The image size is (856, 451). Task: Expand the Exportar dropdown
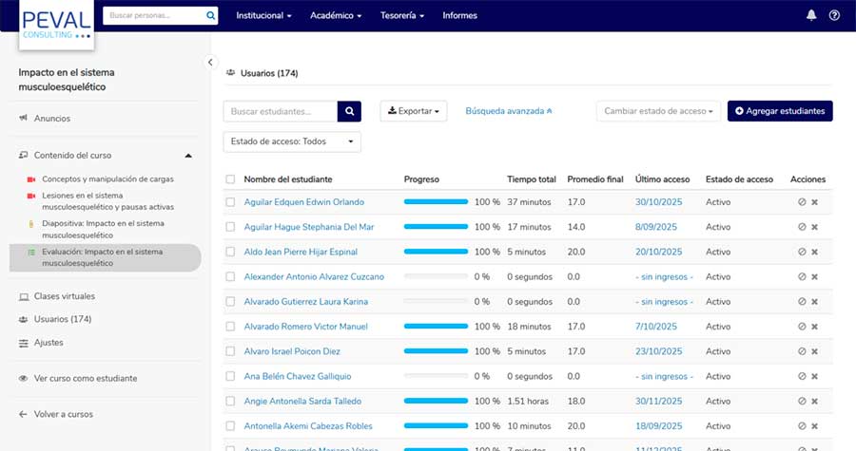[x=414, y=111]
